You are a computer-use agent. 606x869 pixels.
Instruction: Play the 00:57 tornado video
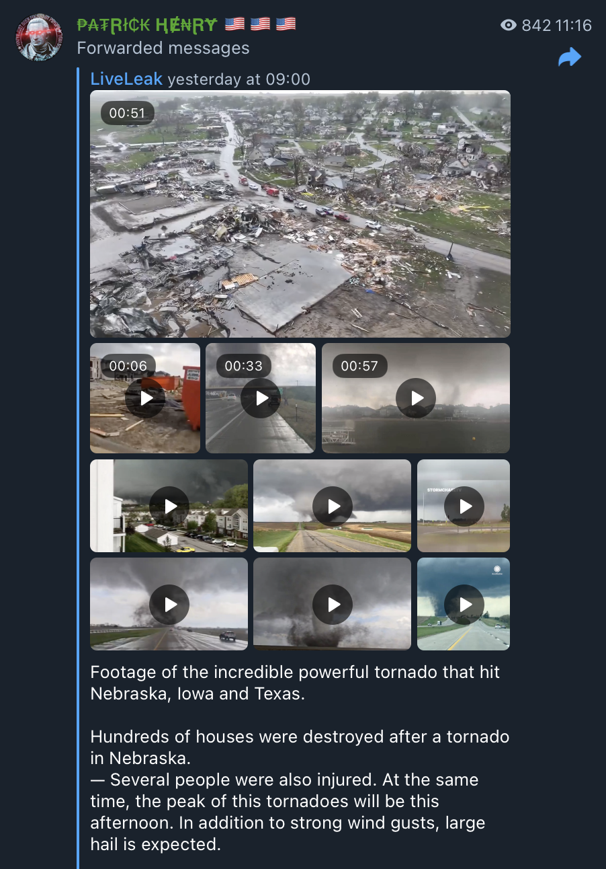point(416,398)
